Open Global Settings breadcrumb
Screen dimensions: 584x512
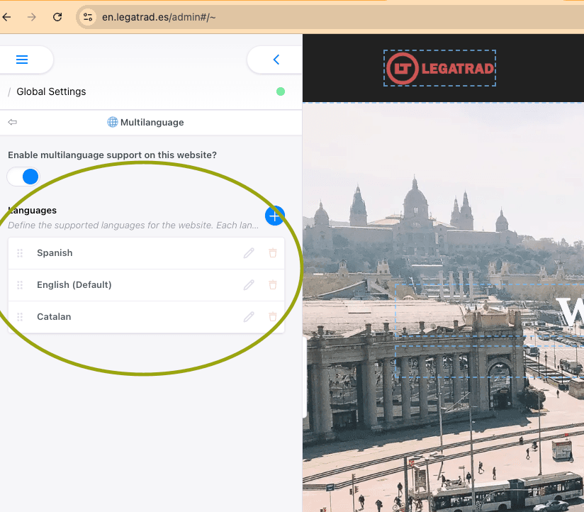51,91
